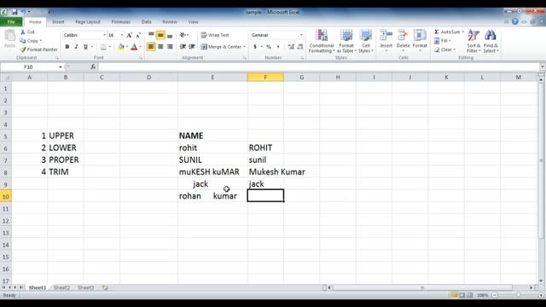The width and height of the screenshot is (546, 307).
Task: Click the Orientation text rotation icon
Action: coord(183,35)
